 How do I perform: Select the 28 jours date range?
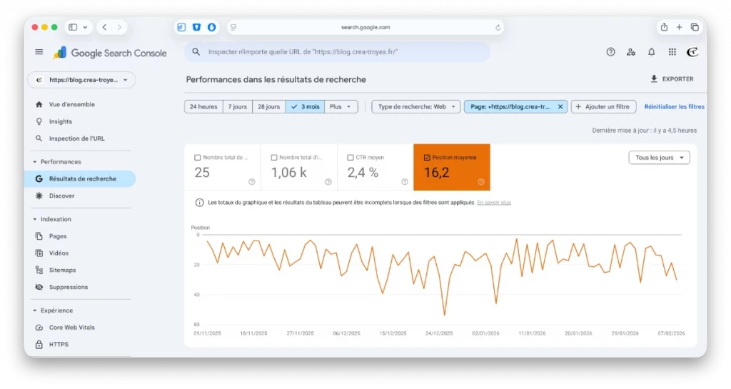(x=268, y=107)
